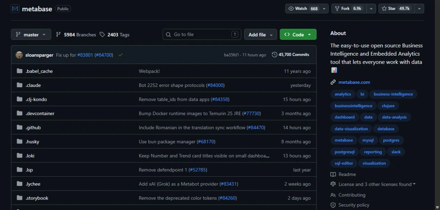440x210 pixels.
Task: Click the sql-editor topic tag
Action: (344, 163)
